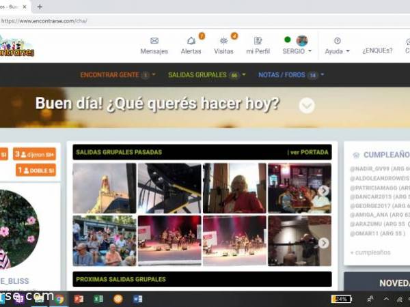
Task: Open Mensajes envelope icon
Action: (154, 40)
